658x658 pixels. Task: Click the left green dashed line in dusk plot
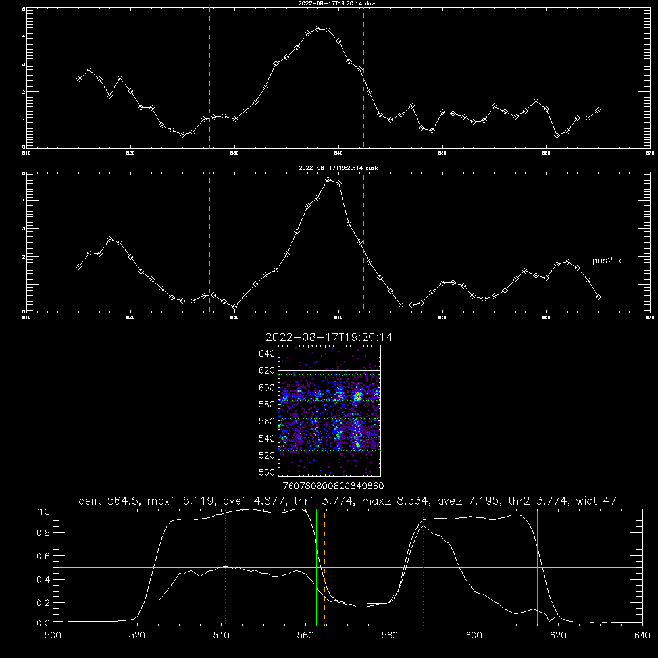click(x=209, y=242)
